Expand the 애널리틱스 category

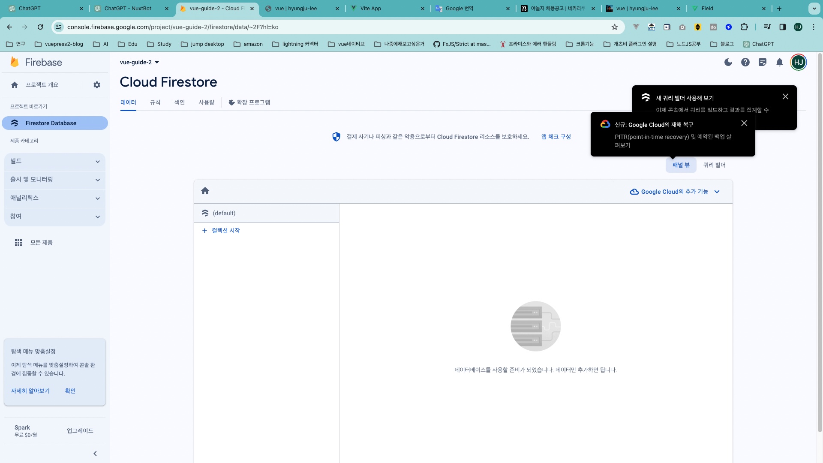click(55, 198)
